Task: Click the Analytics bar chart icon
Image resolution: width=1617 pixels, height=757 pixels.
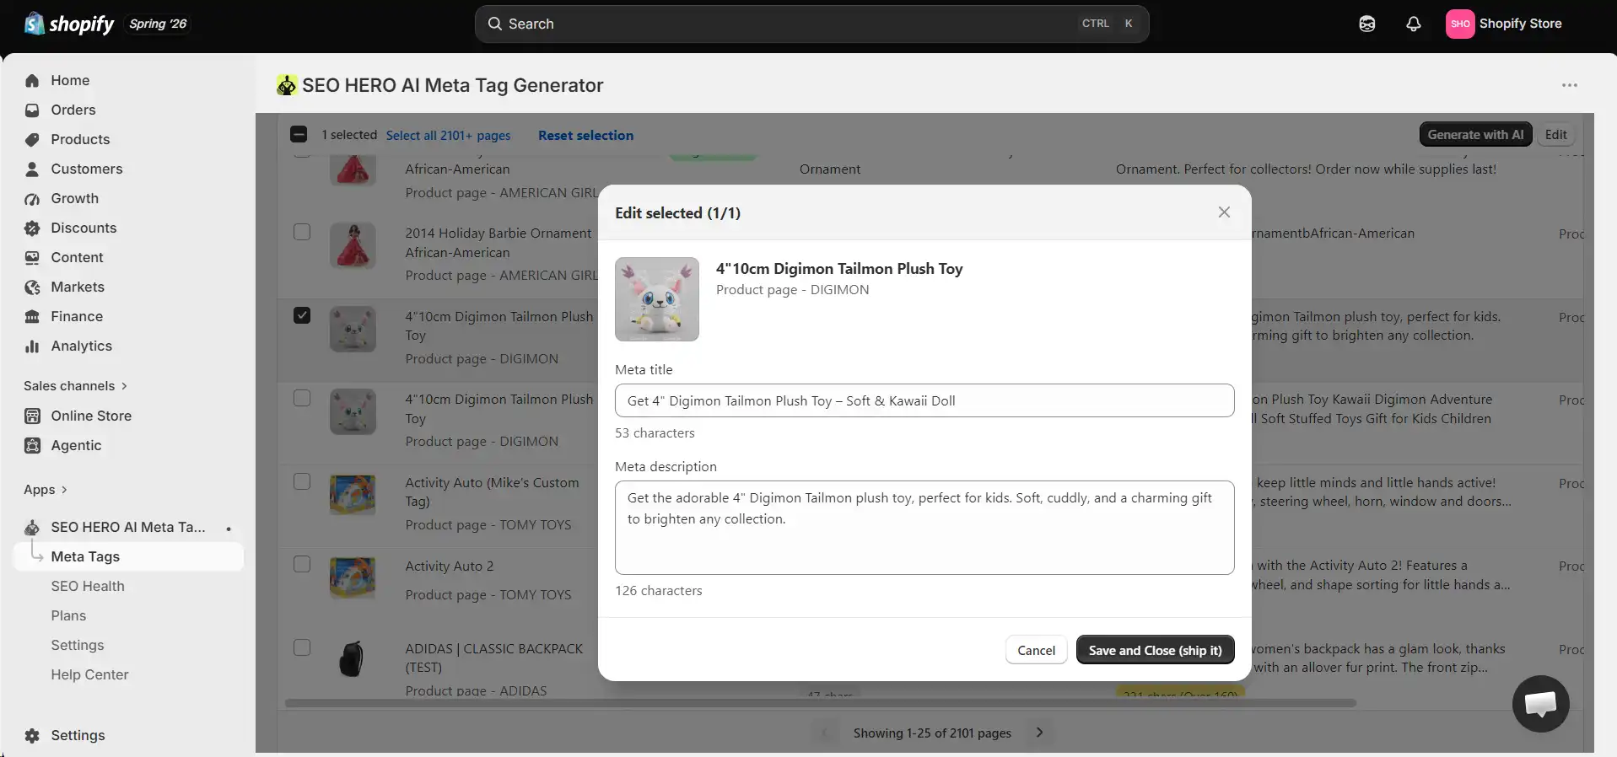Action: tap(32, 346)
